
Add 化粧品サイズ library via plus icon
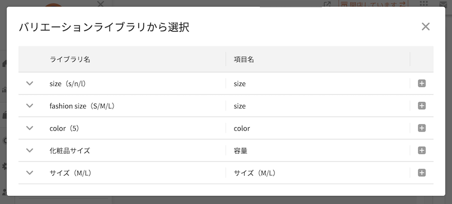[421, 150]
